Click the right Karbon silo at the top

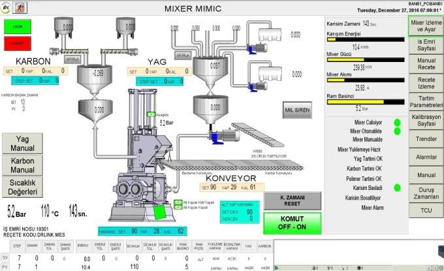[125, 27]
